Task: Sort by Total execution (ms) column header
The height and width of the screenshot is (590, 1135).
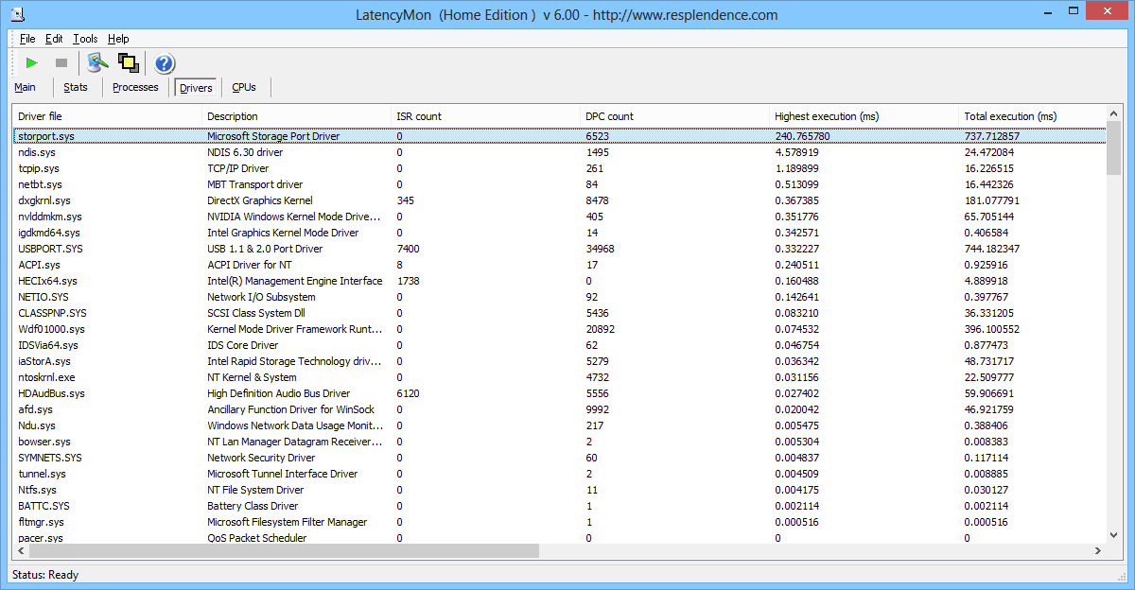Action: click(x=1033, y=116)
